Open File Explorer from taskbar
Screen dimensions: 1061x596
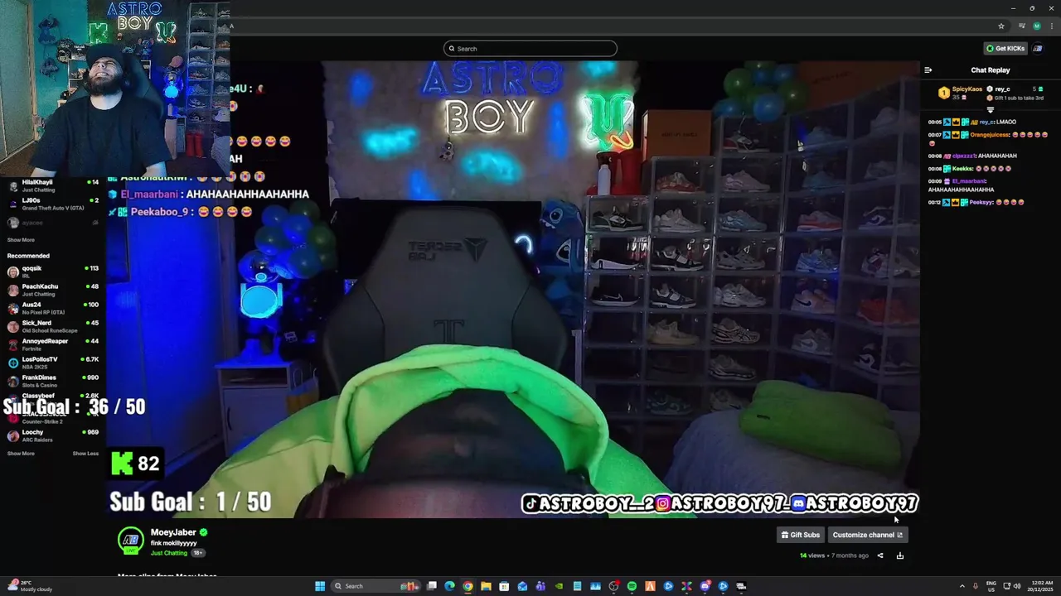tap(486, 586)
